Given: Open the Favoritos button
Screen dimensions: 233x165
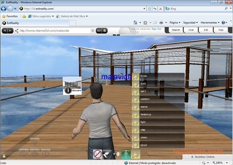Looking at the screenshot, I should [x=10, y=16].
